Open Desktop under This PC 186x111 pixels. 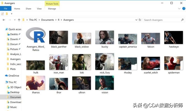(x=13, y=92)
